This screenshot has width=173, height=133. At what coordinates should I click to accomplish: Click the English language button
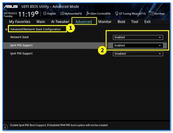[51, 14]
